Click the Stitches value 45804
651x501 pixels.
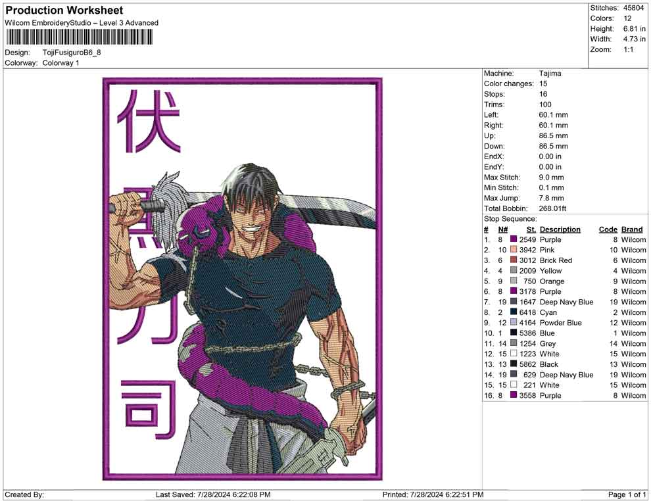(633, 8)
